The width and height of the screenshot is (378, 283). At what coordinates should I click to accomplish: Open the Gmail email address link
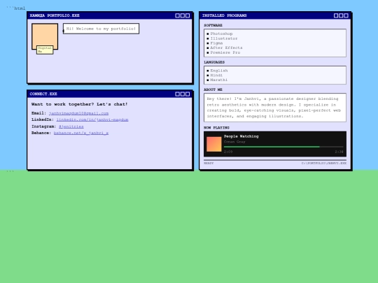78,113
